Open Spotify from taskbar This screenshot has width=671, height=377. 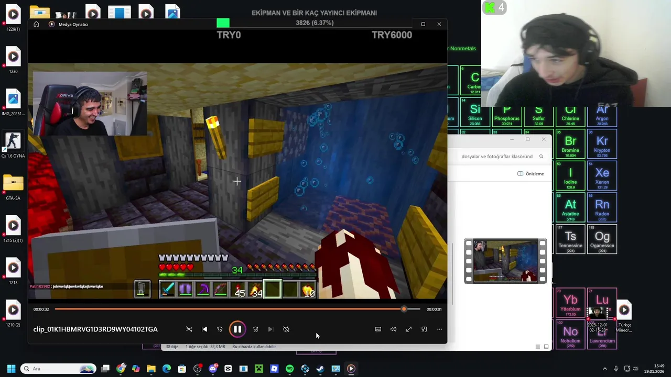(x=289, y=369)
